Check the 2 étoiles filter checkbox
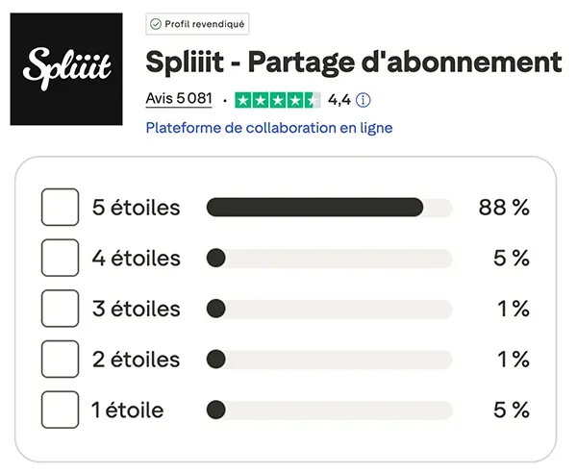The width and height of the screenshot is (577, 473). pos(61,360)
